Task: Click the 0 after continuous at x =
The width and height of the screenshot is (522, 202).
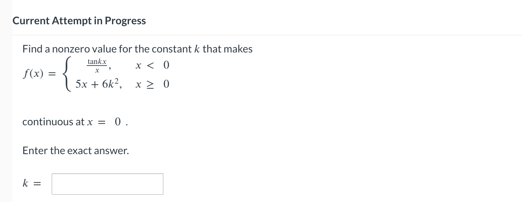Action: click(117, 122)
